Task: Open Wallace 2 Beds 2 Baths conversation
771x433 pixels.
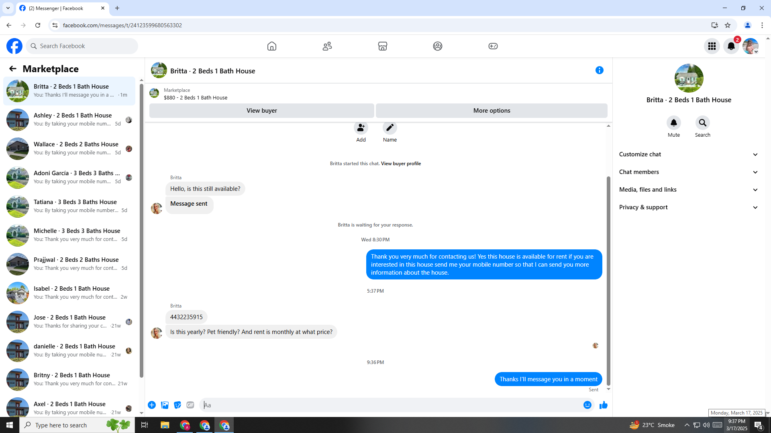Action: coord(69,149)
